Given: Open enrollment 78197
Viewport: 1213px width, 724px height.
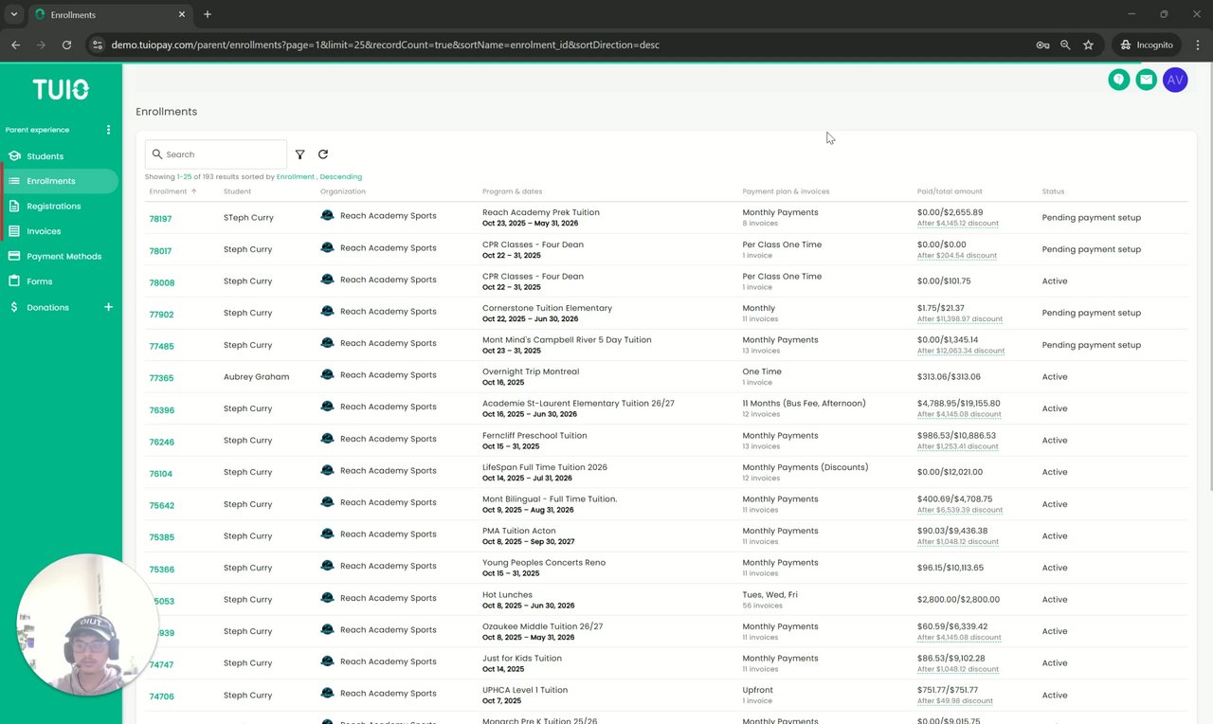Looking at the screenshot, I should [160, 219].
